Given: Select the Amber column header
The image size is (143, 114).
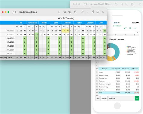Looking at the screenshot, I should (x=68, y=23).
